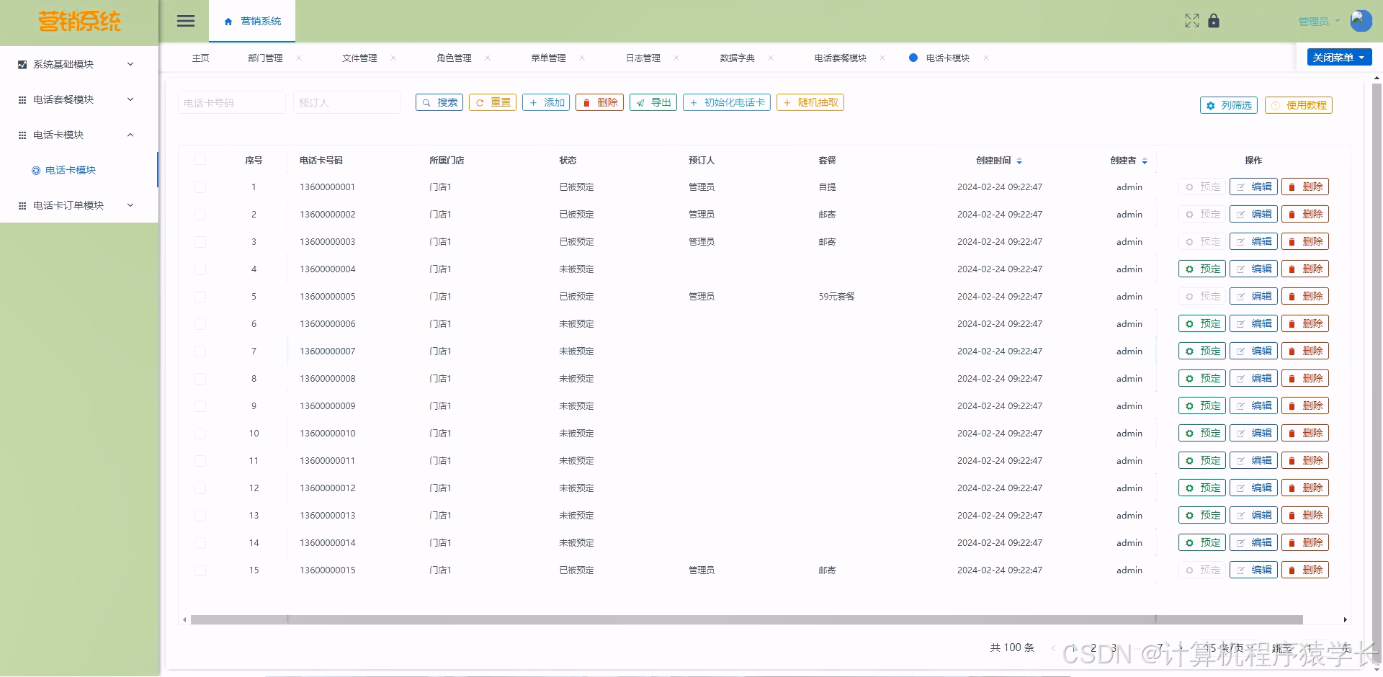
Task: Expand the 电话套餐模块 sidebar menu
Action: [79, 99]
